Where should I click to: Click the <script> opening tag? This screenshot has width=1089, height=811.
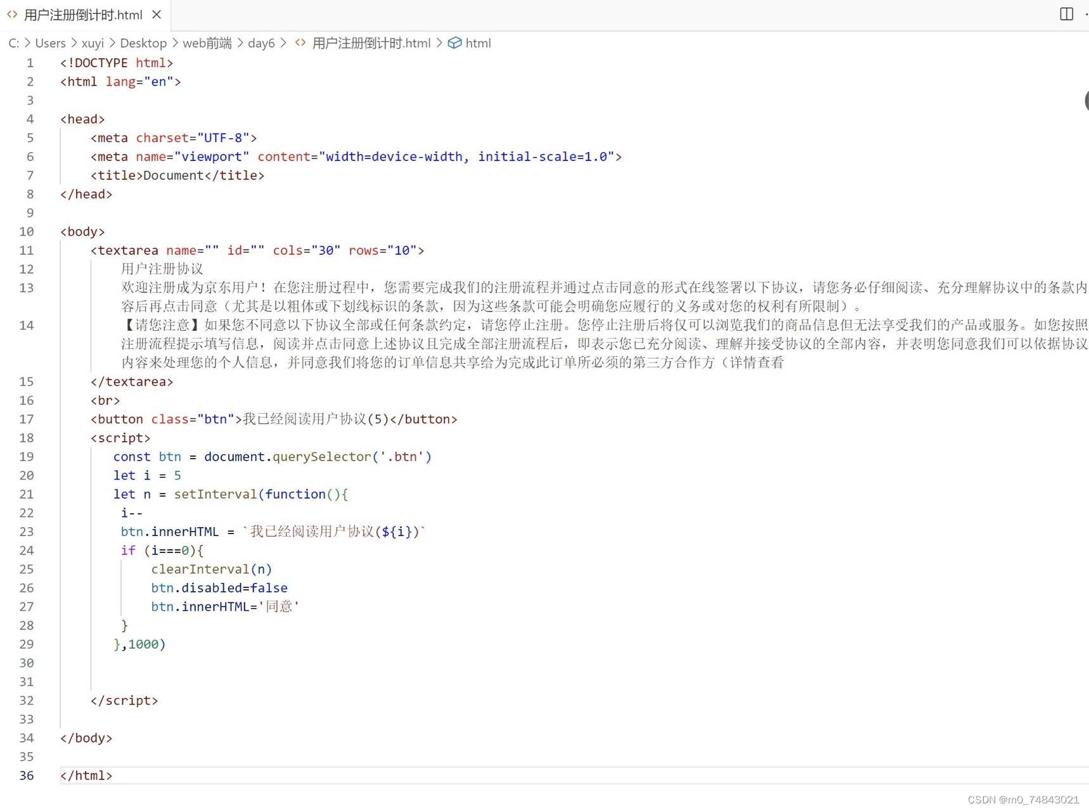click(120, 438)
